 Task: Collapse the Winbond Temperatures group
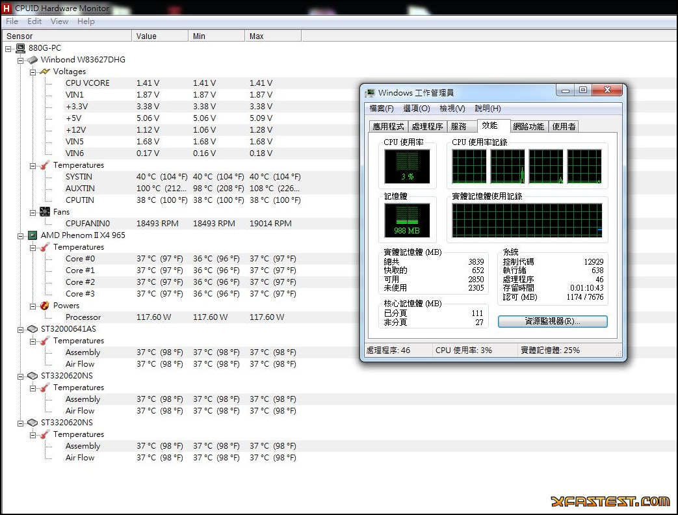(33, 166)
